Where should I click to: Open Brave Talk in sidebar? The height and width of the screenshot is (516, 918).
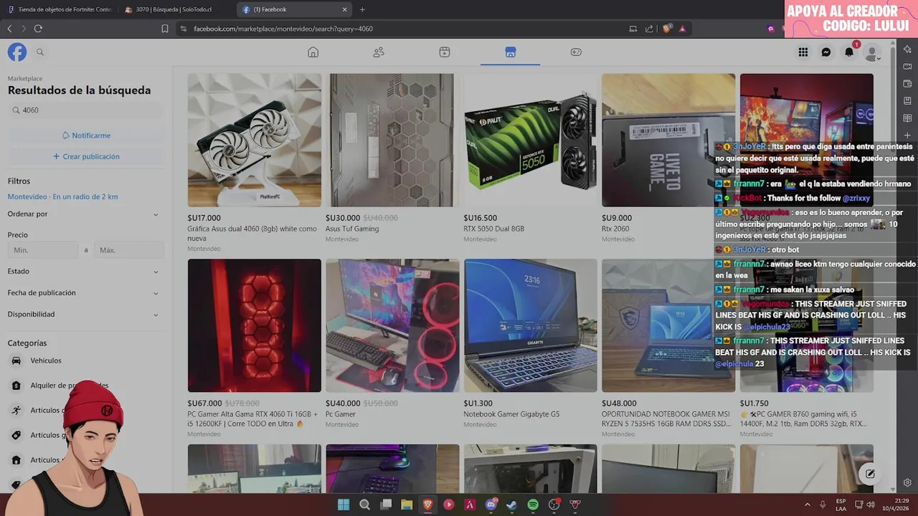[907, 67]
